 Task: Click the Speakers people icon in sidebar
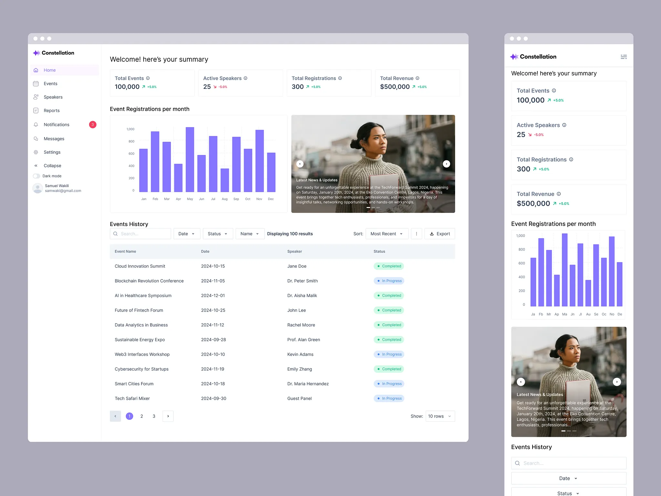pos(36,97)
